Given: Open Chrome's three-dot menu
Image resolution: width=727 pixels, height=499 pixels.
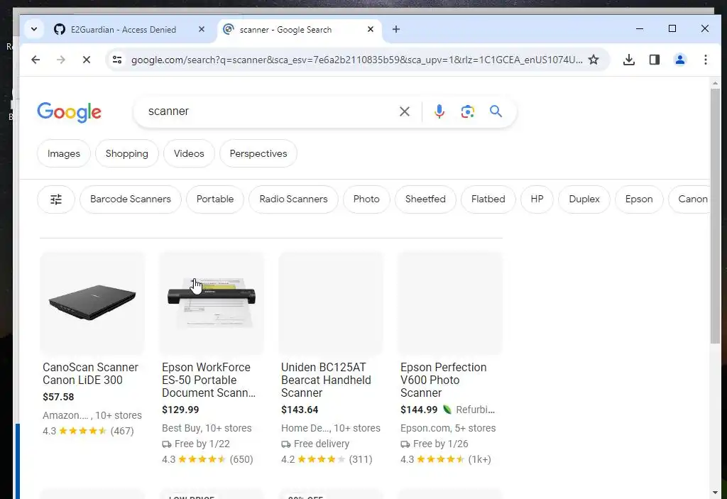Looking at the screenshot, I should [x=705, y=60].
